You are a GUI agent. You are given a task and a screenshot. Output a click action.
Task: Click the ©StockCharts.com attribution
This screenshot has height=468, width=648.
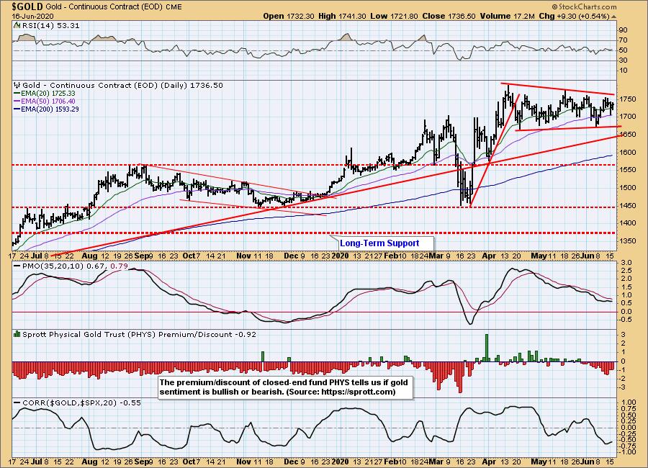coord(584,6)
